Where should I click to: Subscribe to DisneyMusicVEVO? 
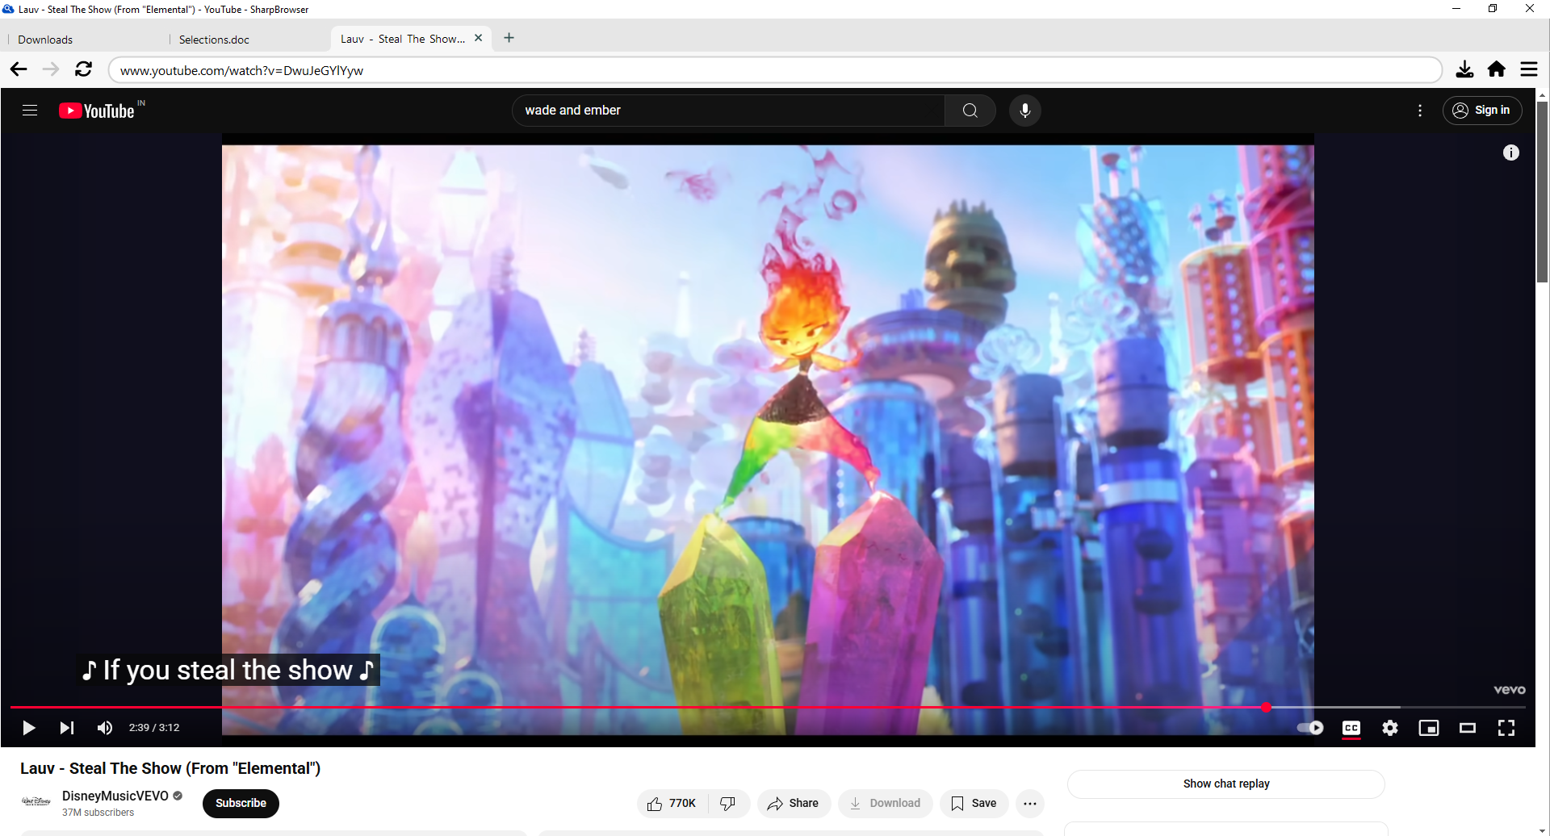coord(241,804)
